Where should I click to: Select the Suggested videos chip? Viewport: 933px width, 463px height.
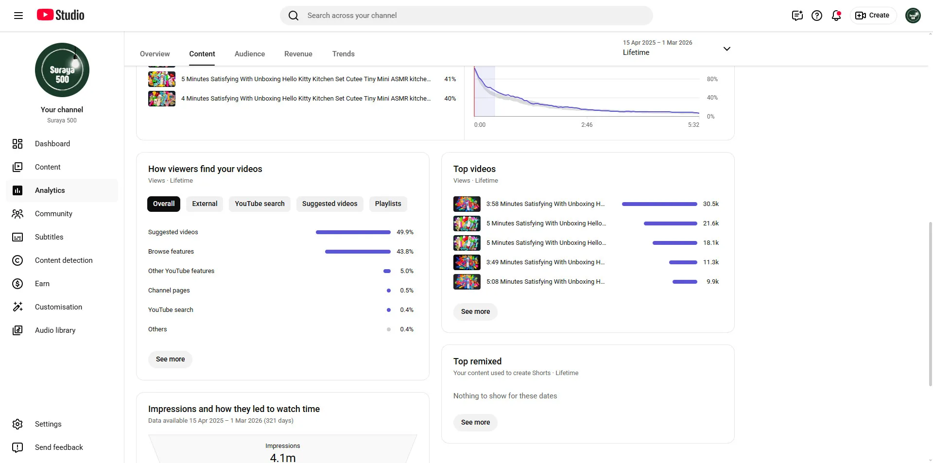(x=329, y=204)
